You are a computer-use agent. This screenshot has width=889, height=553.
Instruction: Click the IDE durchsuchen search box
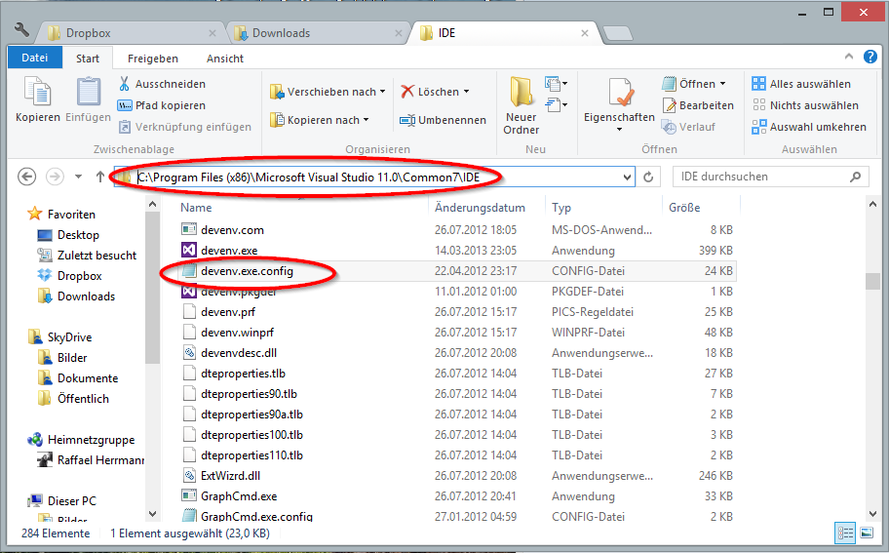point(770,177)
